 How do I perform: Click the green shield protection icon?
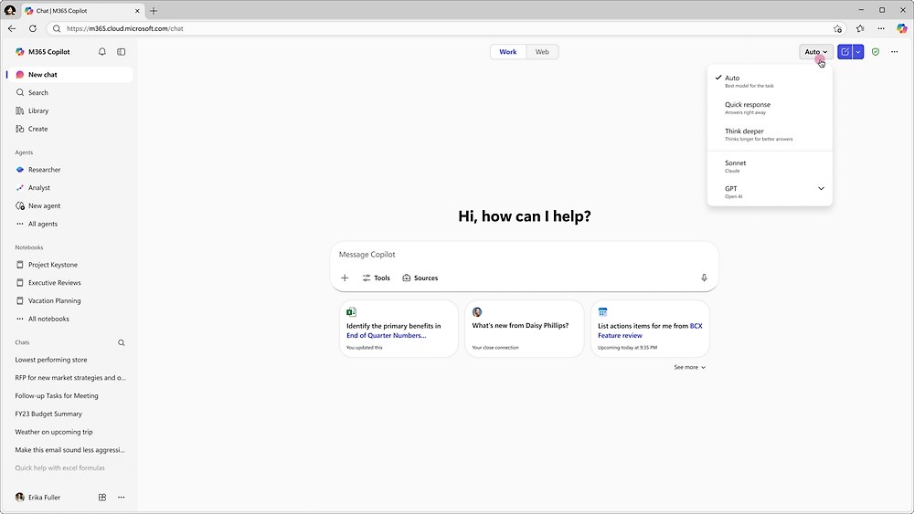click(x=876, y=52)
